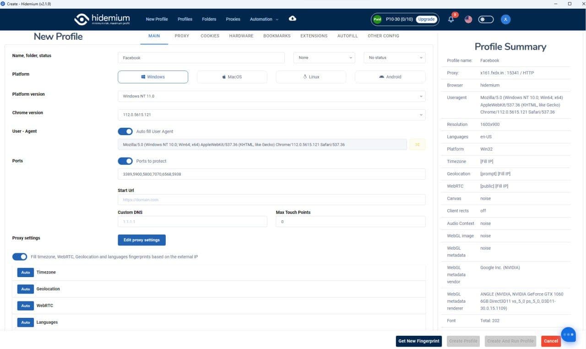586x349 pixels.
Task: Toggle the dark mode switch in the header
Action: click(486, 19)
